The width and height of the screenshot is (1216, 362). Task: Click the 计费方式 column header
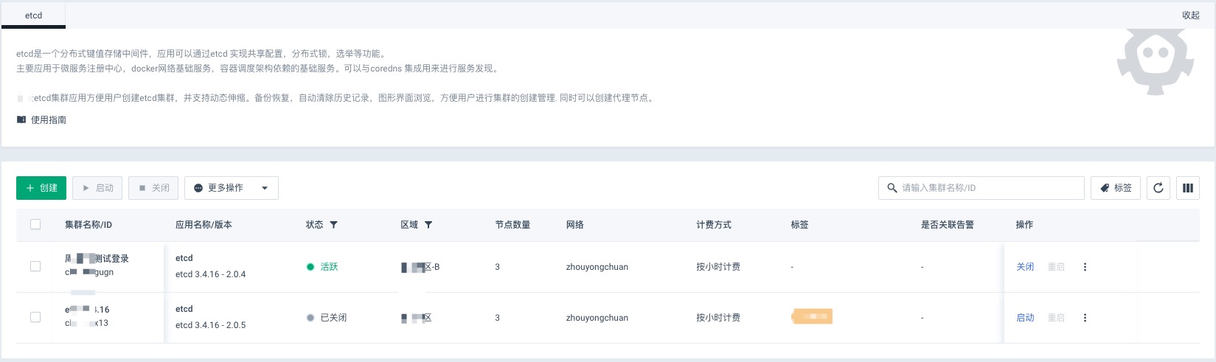[714, 225]
